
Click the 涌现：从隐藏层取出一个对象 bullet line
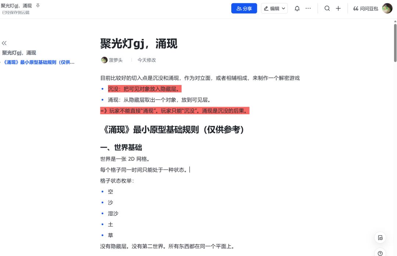(159, 100)
